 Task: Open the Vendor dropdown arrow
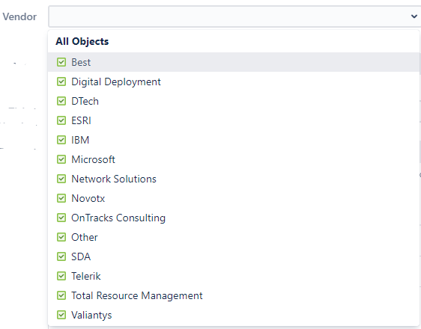[414, 16]
